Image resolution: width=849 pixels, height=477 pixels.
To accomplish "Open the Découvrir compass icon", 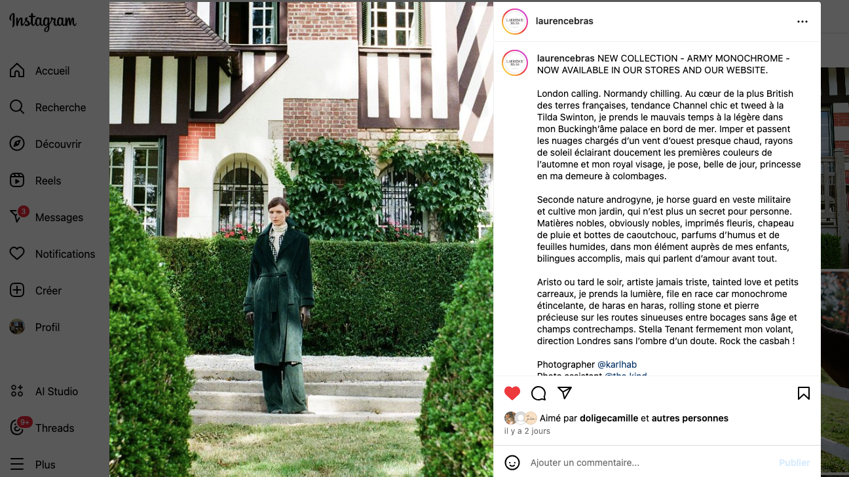I will 18,144.
